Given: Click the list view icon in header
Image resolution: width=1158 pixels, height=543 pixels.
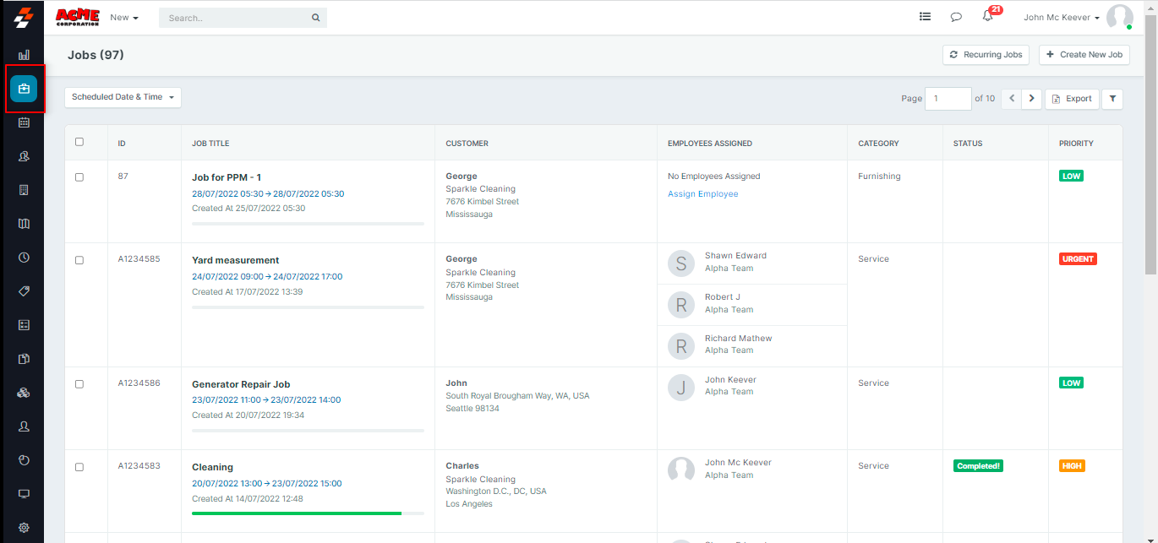Looking at the screenshot, I should pyautogui.click(x=926, y=17).
